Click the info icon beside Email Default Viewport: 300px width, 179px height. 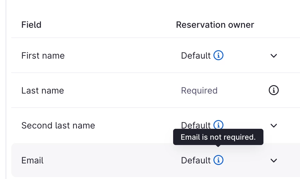[218, 160]
